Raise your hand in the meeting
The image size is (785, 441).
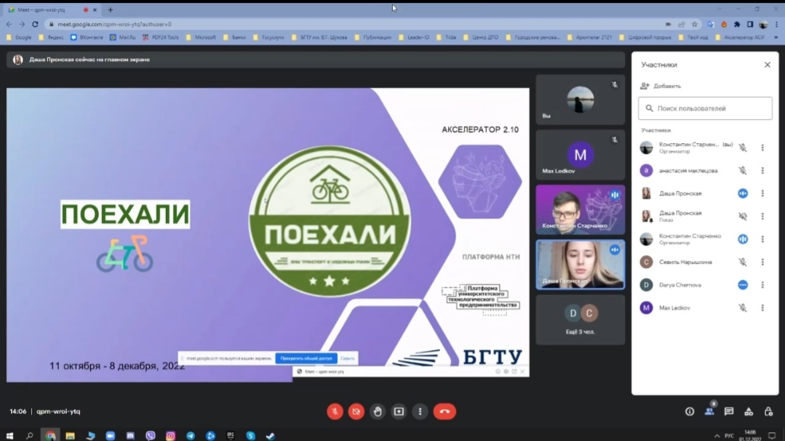click(x=378, y=411)
